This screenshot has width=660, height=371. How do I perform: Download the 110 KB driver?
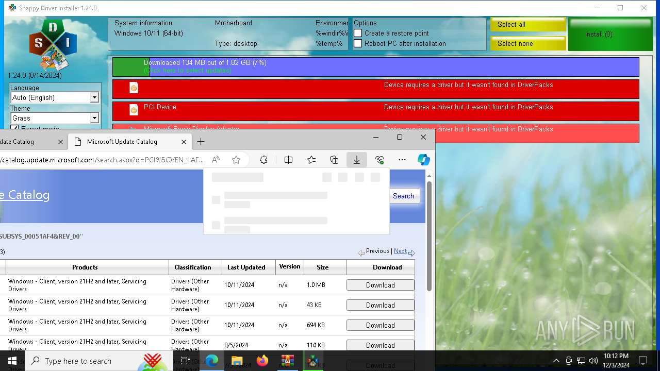pos(380,345)
